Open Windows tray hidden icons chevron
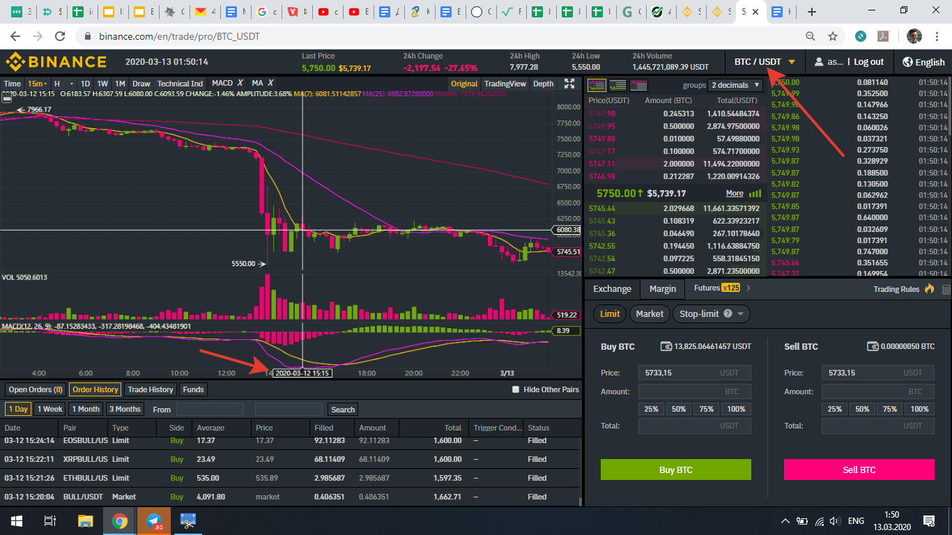952x535 pixels. pyautogui.click(x=785, y=520)
